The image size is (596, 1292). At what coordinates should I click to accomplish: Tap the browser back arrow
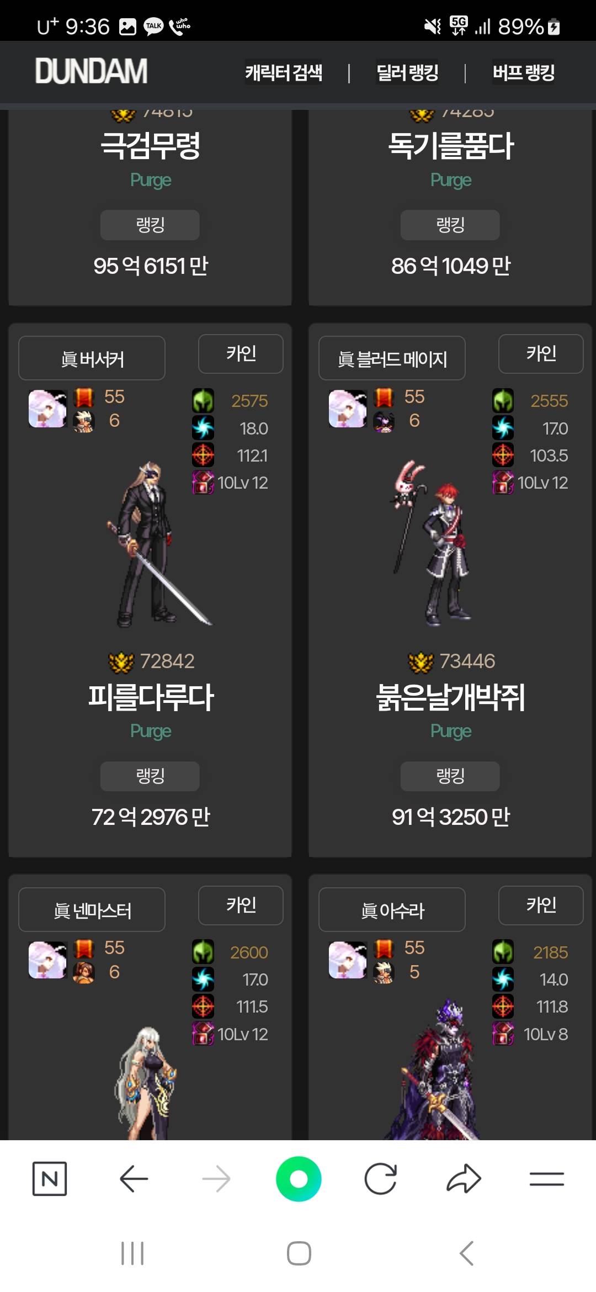click(134, 1179)
